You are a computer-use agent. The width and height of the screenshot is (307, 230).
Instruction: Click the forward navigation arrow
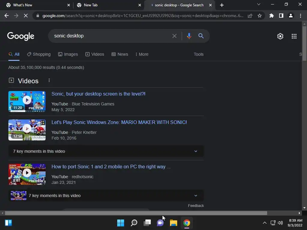pyautogui.click(x=16, y=16)
